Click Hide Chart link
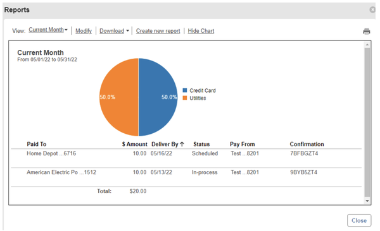The image size is (380, 231). [x=201, y=31]
